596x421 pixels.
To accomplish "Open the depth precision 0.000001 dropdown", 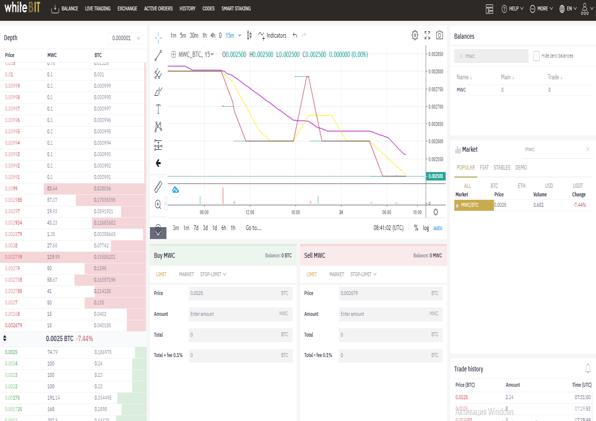I will point(125,38).
